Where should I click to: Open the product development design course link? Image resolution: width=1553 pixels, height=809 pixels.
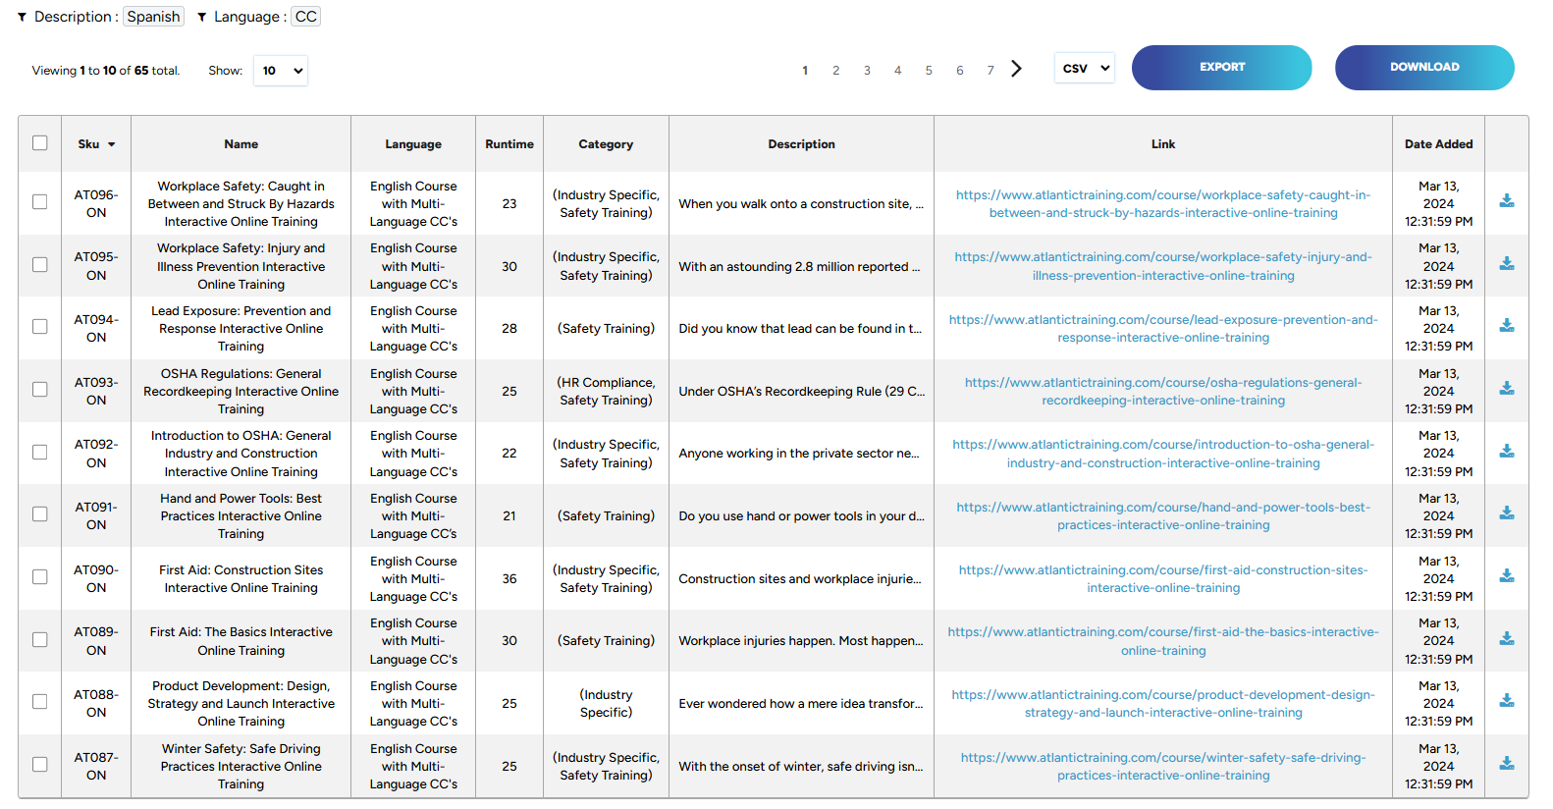tap(1163, 704)
